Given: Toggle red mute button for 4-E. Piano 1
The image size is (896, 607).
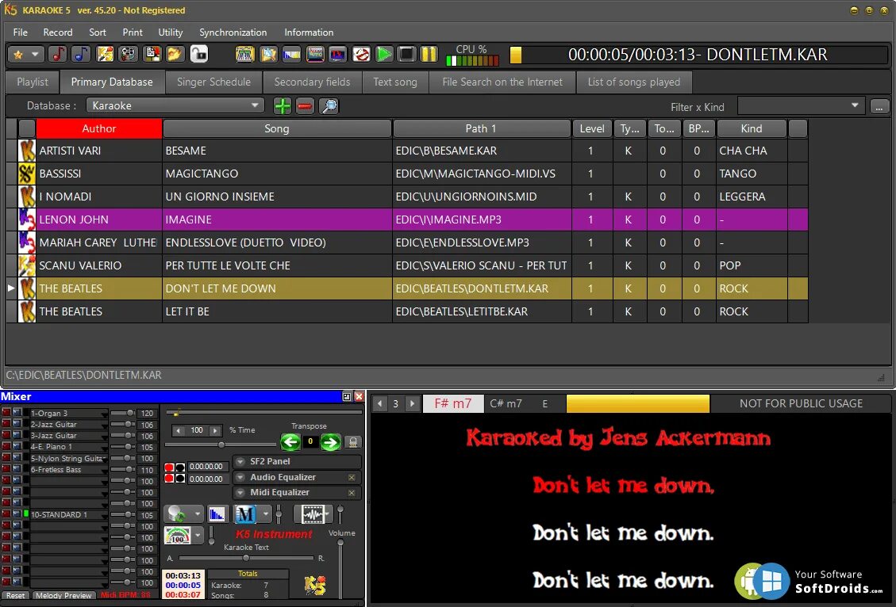Looking at the screenshot, I should (x=6, y=446).
